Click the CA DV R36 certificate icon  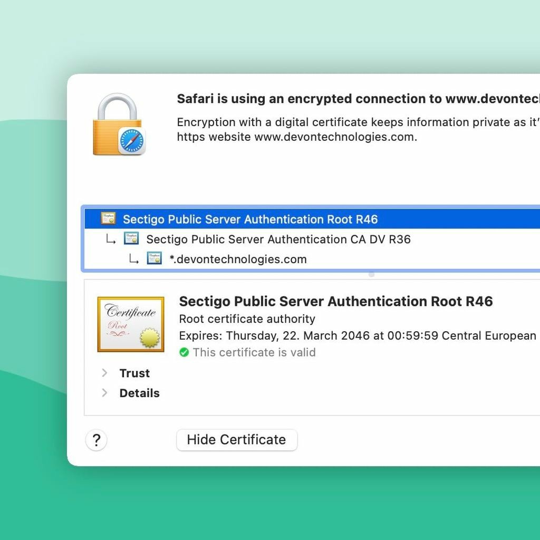coord(131,238)
